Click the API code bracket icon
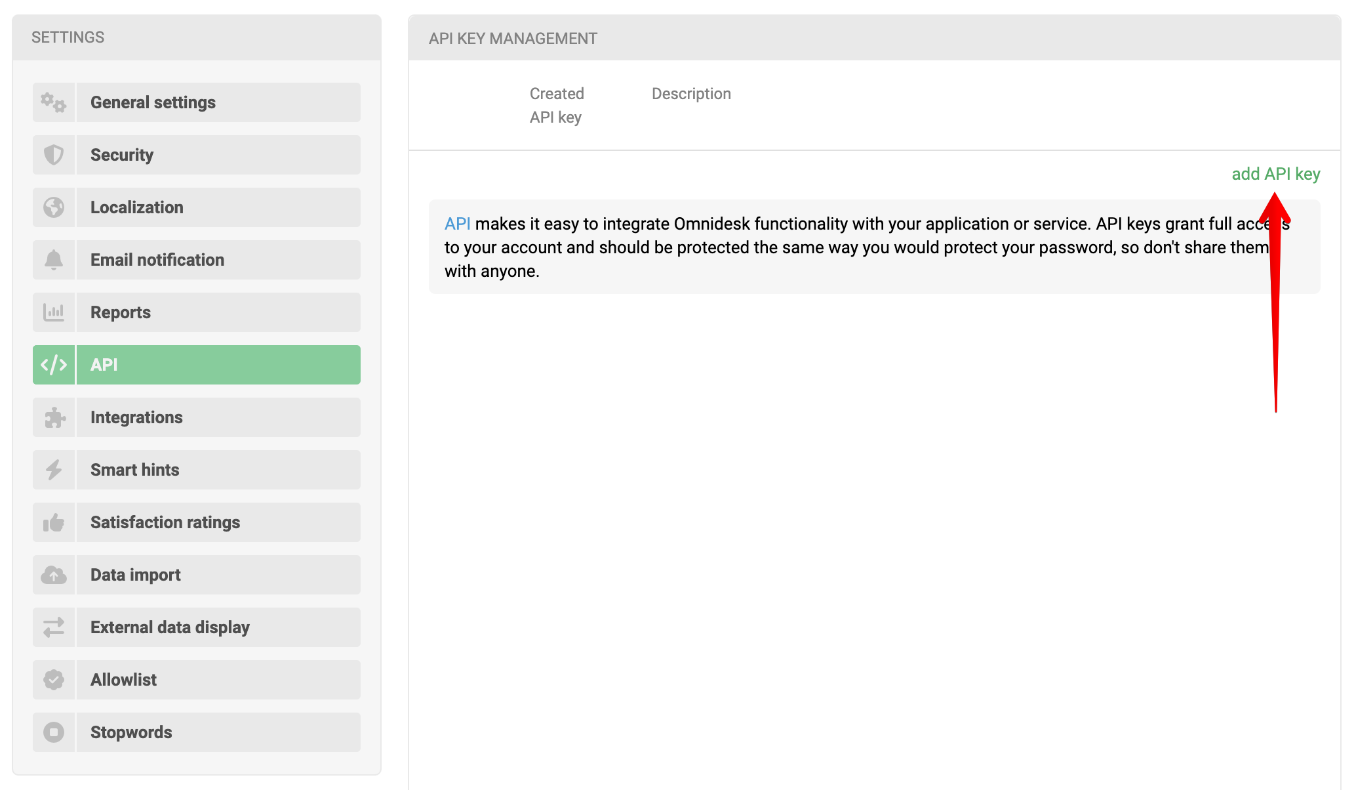This screenshot has width=1356, height=790. tap(54, 364)
